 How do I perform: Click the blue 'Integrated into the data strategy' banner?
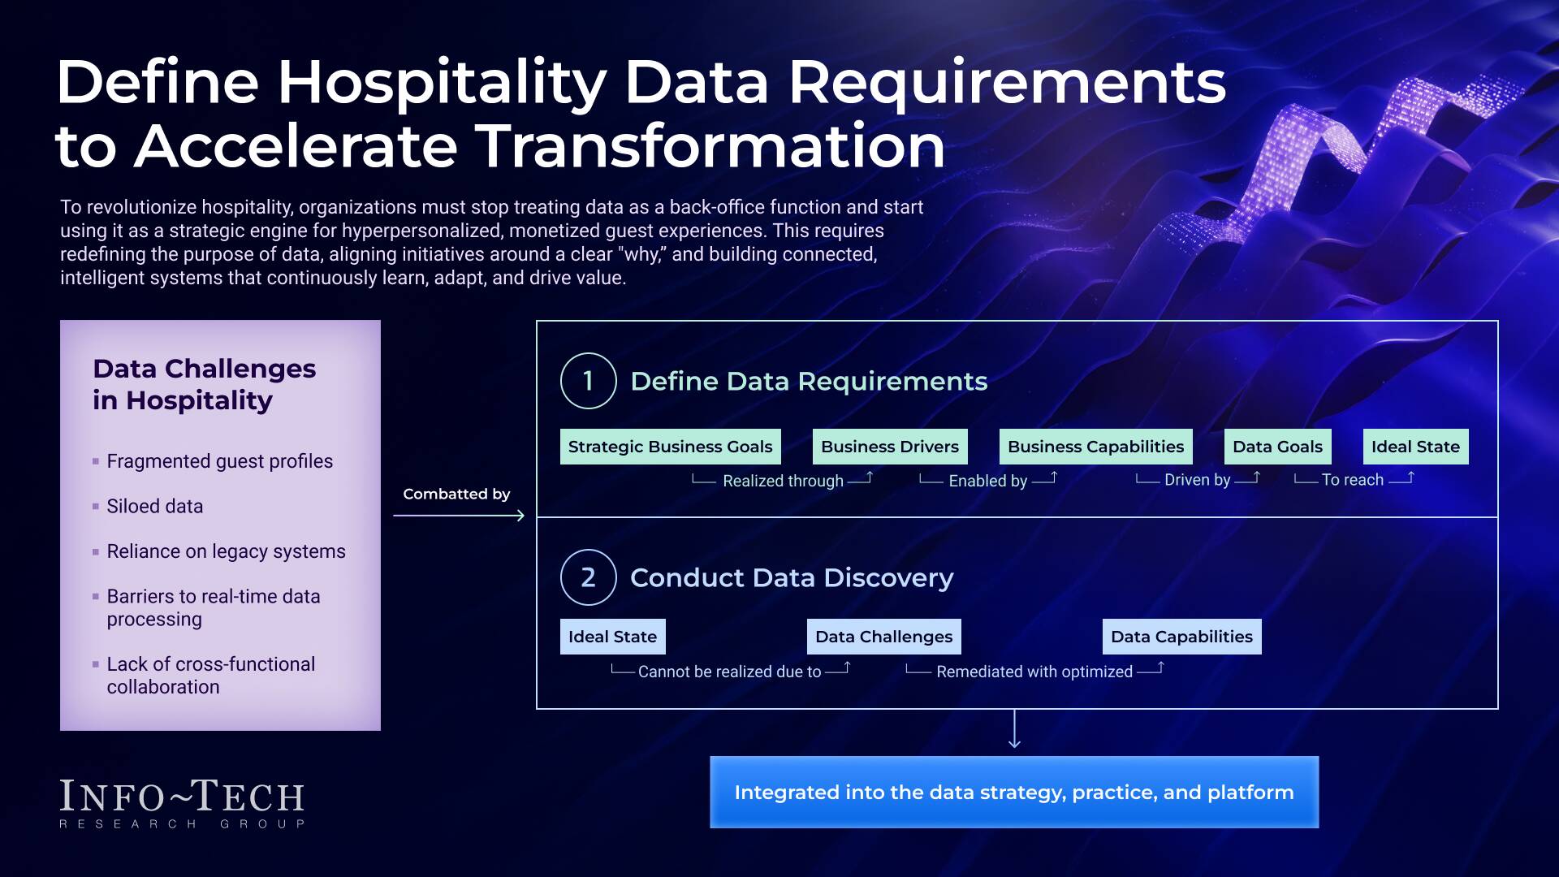tap(1014, 792)
